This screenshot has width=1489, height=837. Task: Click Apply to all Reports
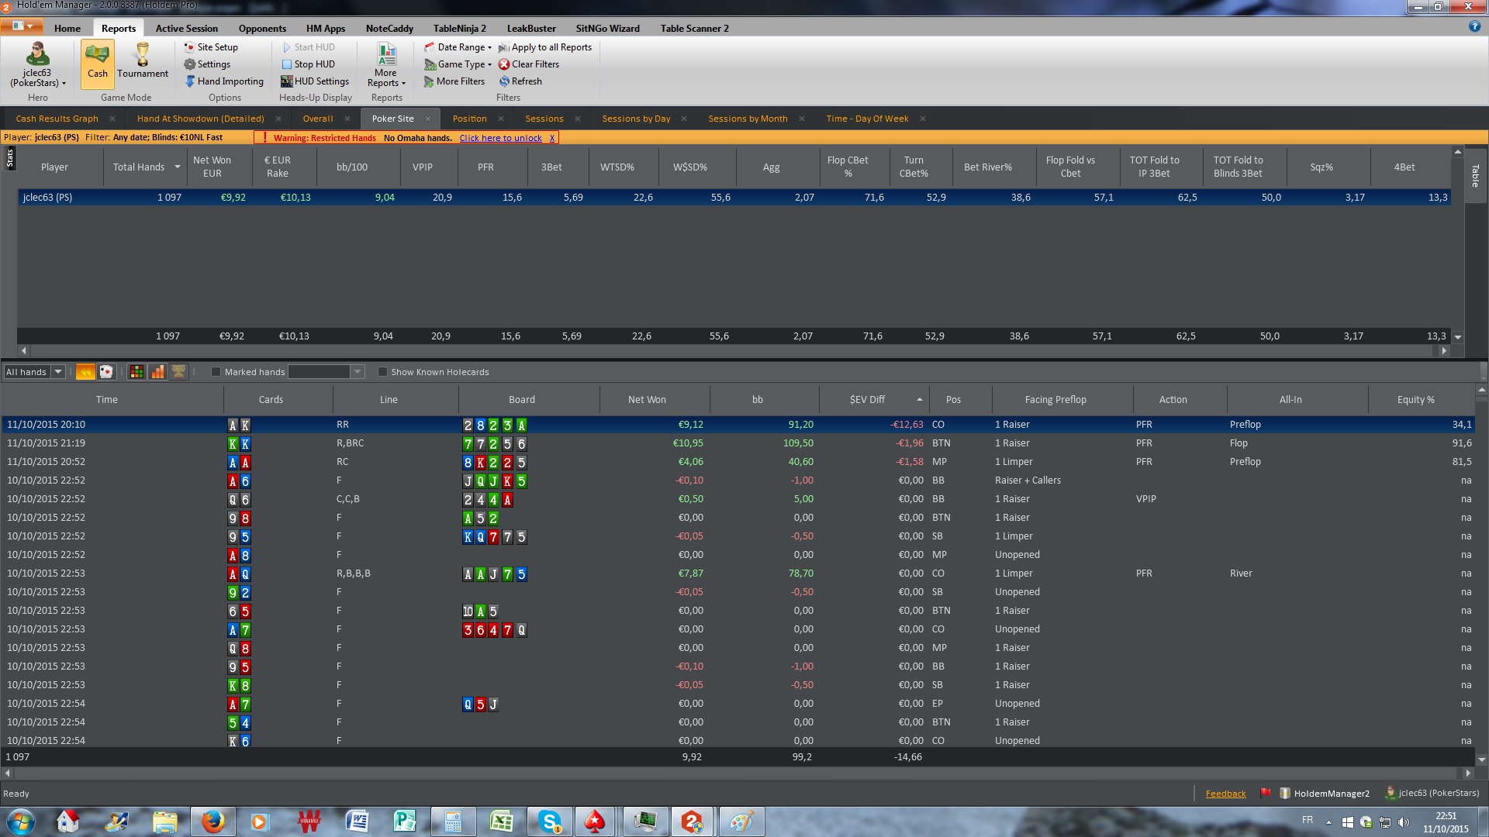coord(545,47)
